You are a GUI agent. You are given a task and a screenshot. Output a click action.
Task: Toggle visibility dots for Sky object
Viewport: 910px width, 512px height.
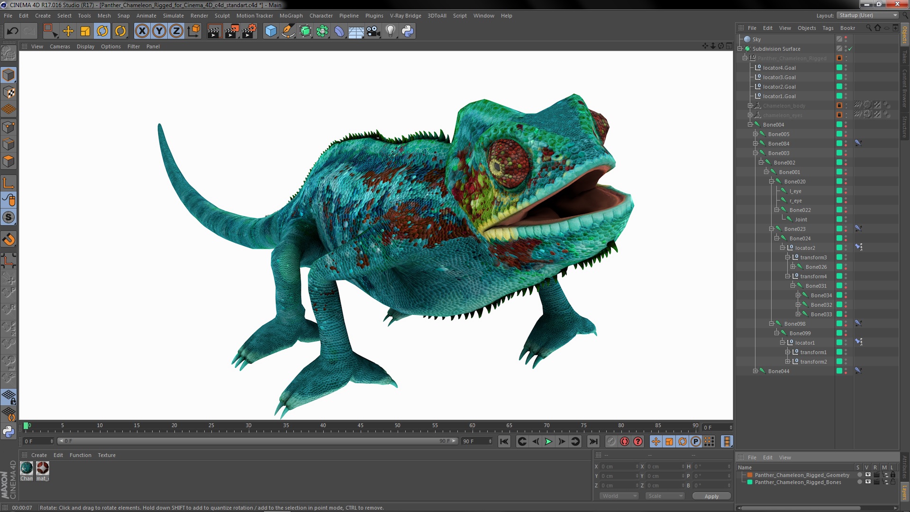[x=846, y=39]
